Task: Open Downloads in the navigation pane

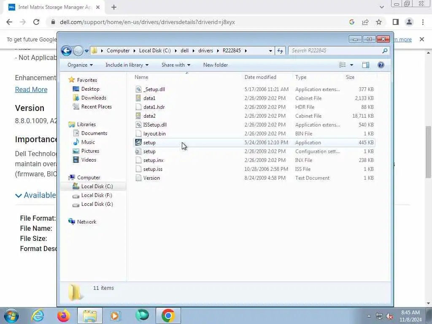Action: pyautogui.click(x=94, y=98)
